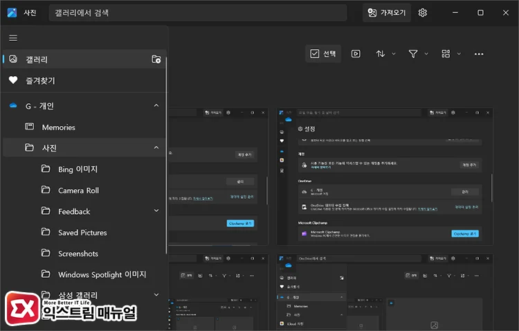Viewport: 519px width, 331px height.
Task: Open the Camera Roll folder
Action: tap(78, 190)
